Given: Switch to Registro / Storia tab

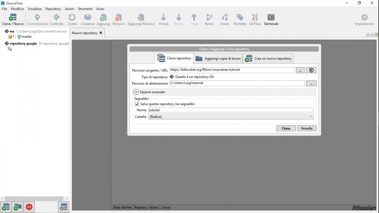Looking at the screenshot, I should click(146, 207).
